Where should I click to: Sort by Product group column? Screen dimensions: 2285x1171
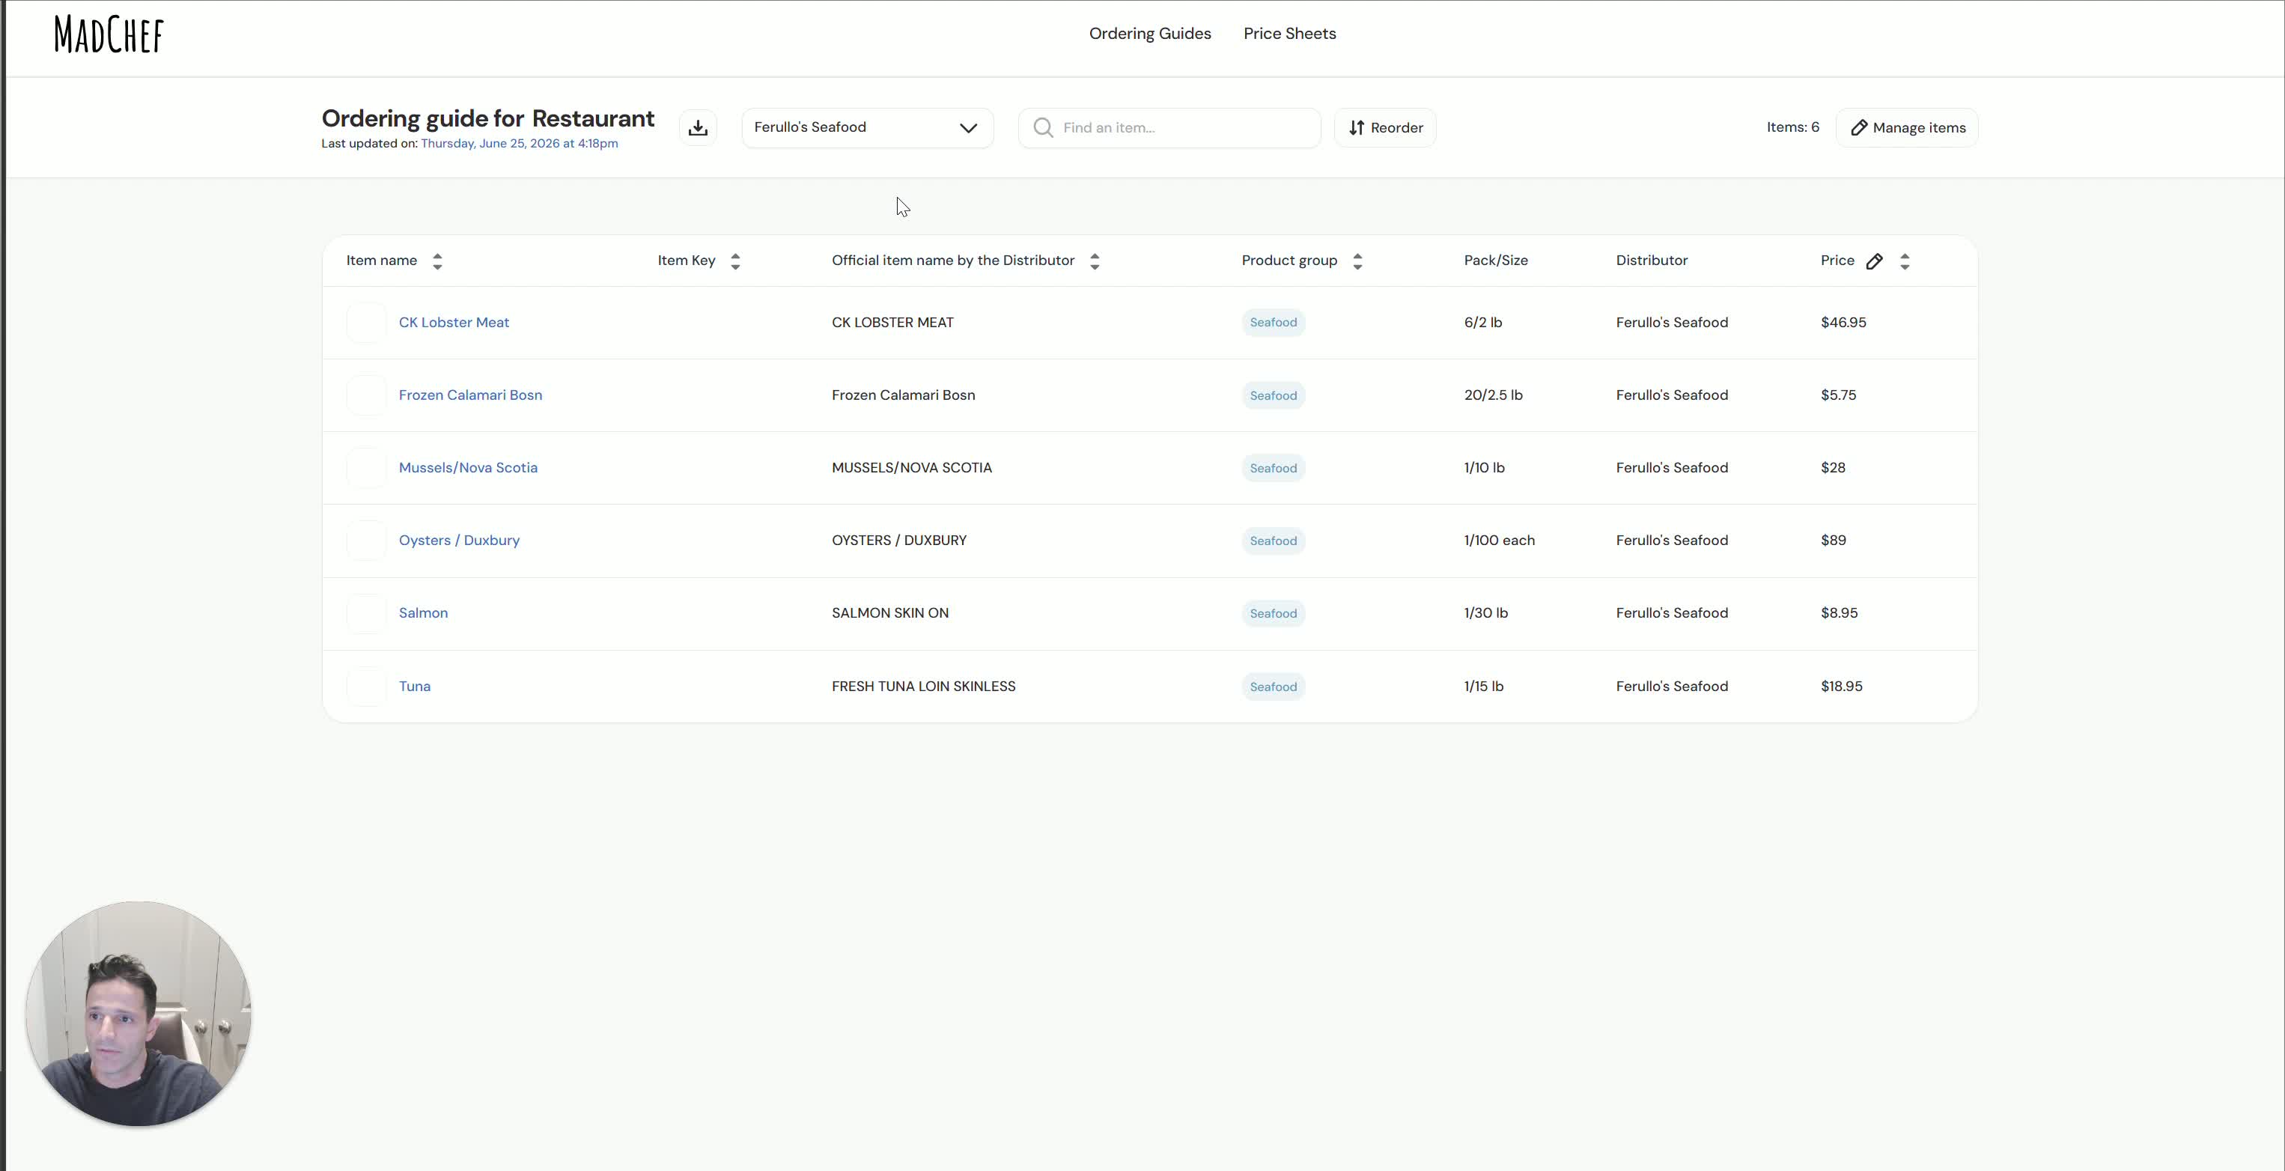(1357, 261)
